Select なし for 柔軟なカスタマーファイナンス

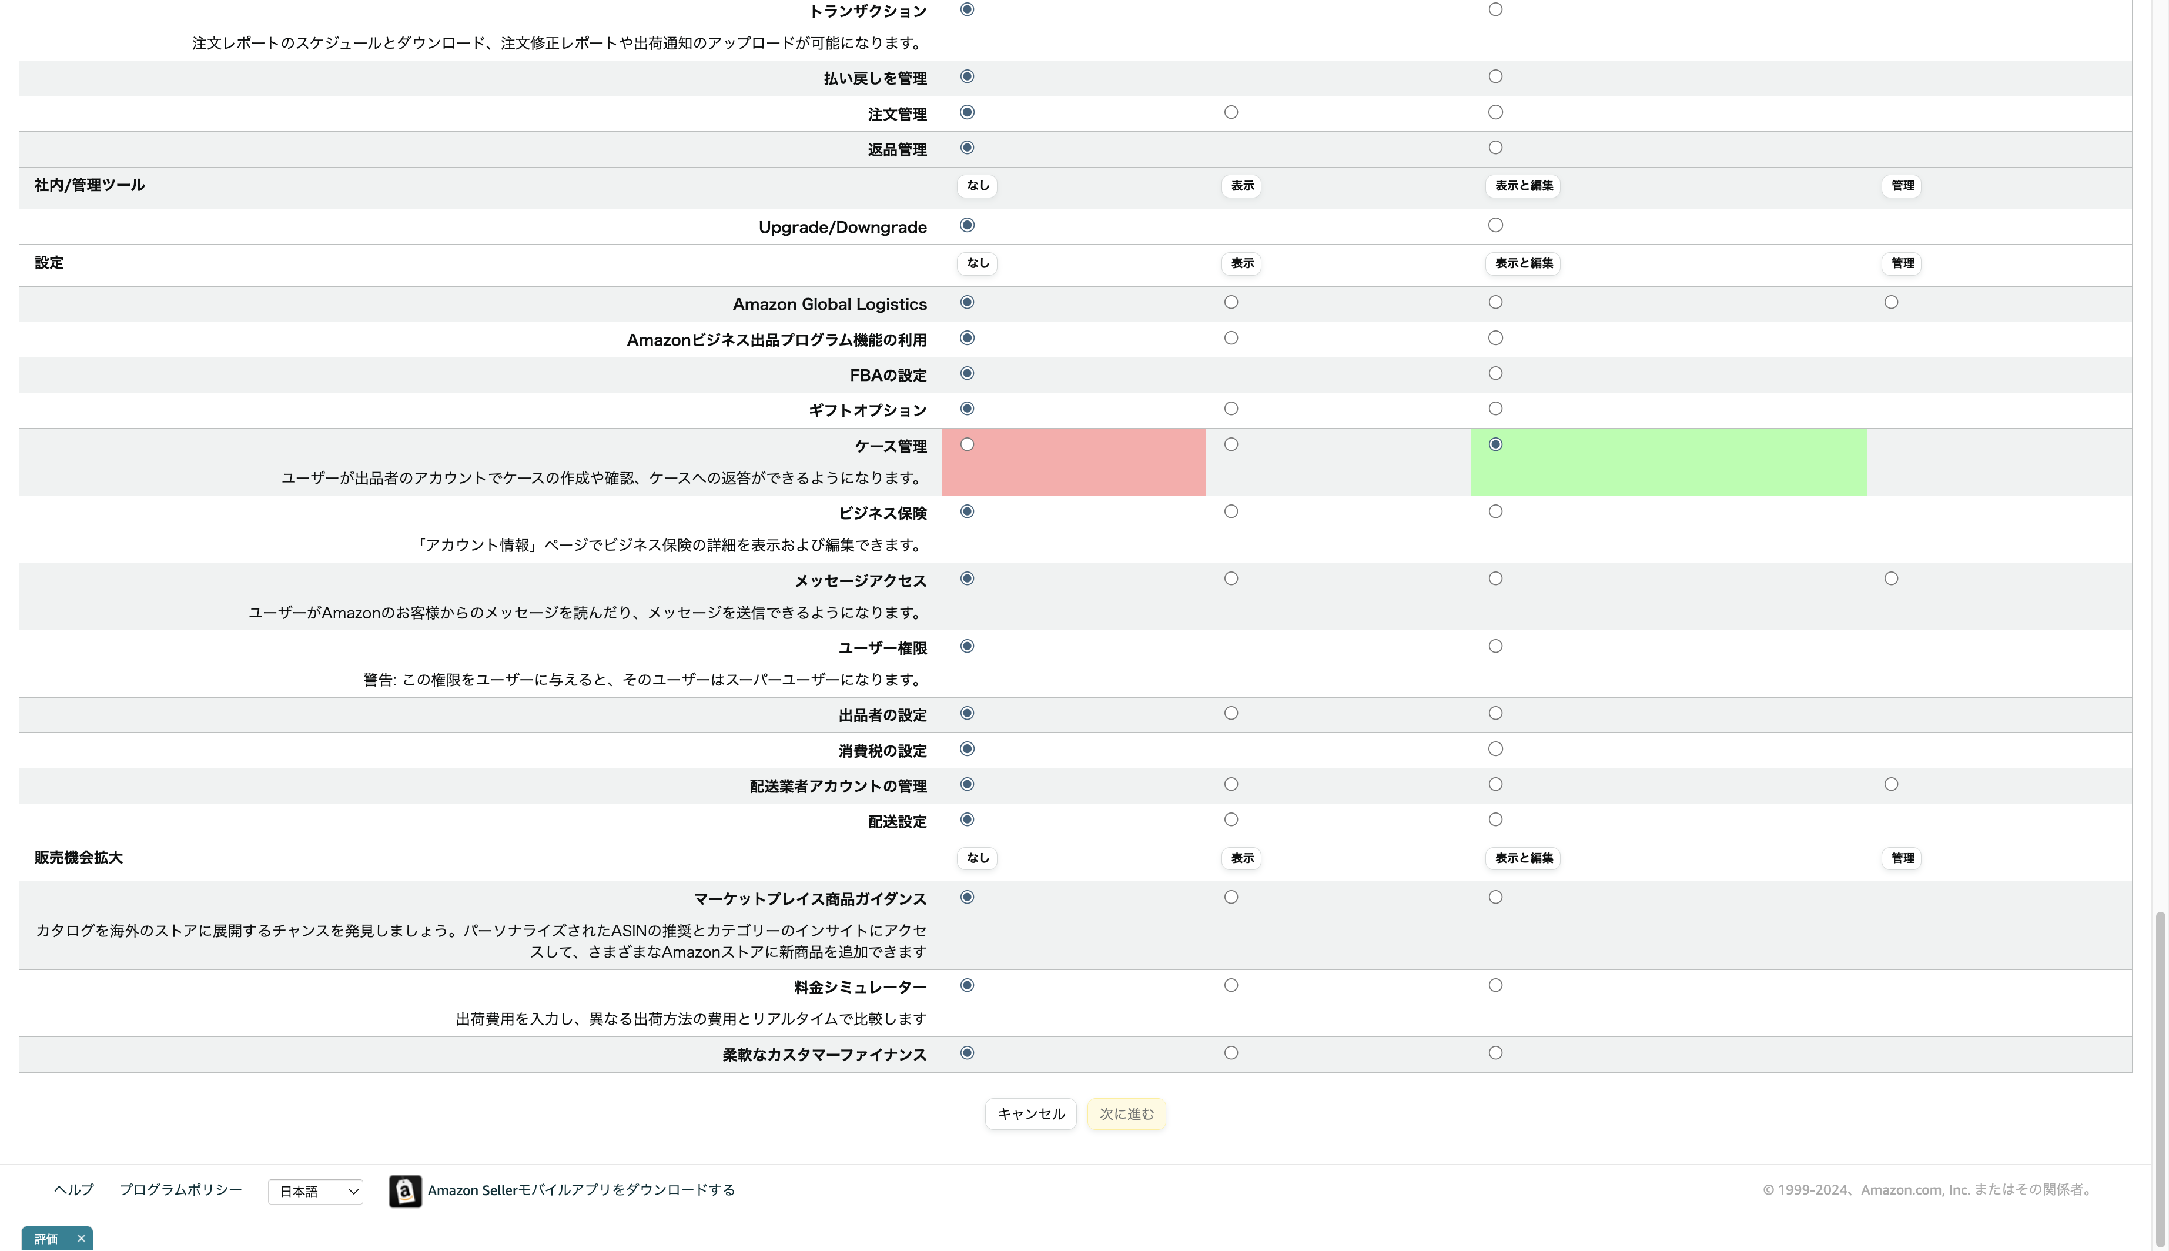pos(968,1053)
